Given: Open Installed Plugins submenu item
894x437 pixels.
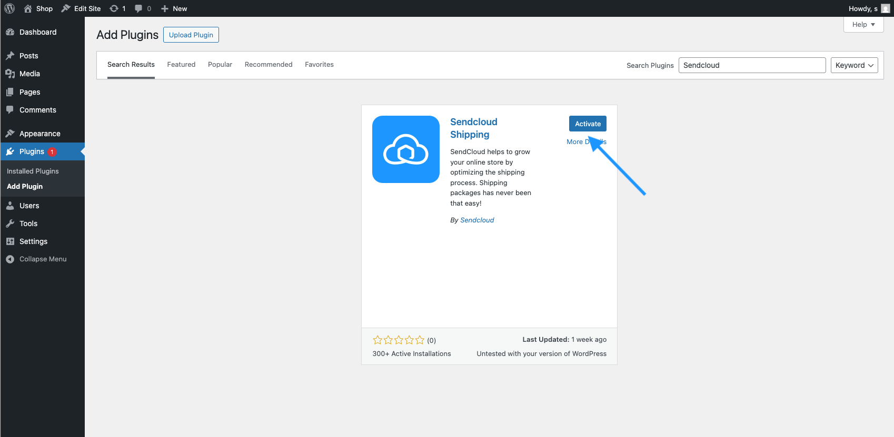Looking at the screenshot, I should 33,171.
